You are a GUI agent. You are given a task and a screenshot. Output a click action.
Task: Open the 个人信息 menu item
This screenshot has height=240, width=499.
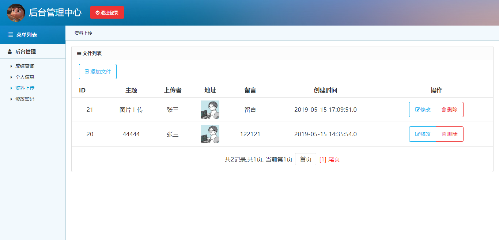point(25,77)
